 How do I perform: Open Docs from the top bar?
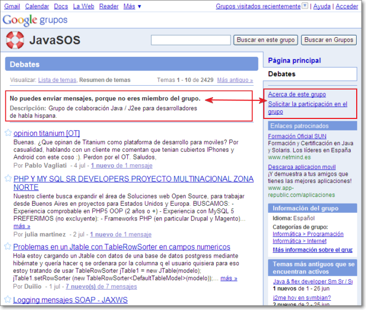[61, 7]
